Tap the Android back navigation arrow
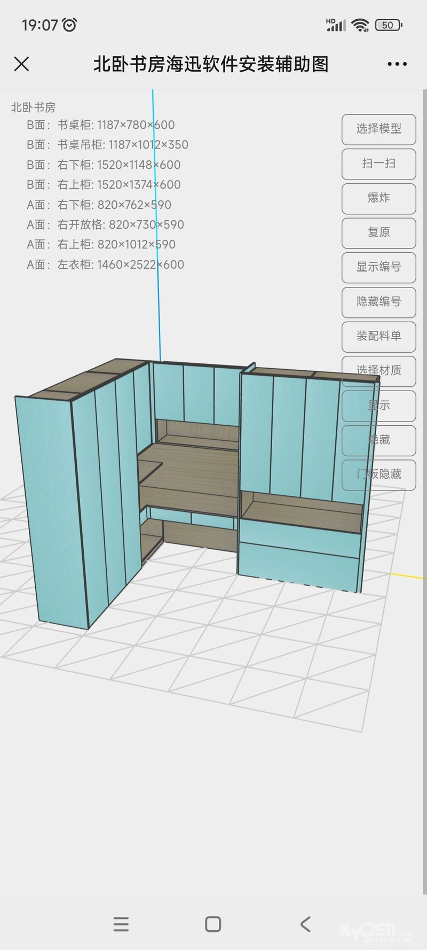The image size is (427, 950). pos(305,924)
